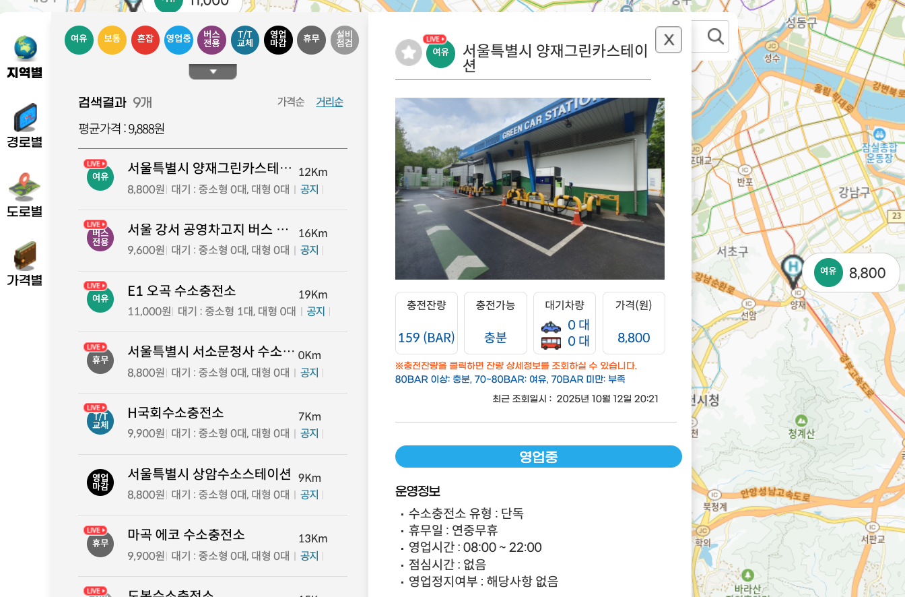The image size is (905, 597).
Task: Open 공지 link for 마곡 에코 row
Action: [x=309, y=556]
